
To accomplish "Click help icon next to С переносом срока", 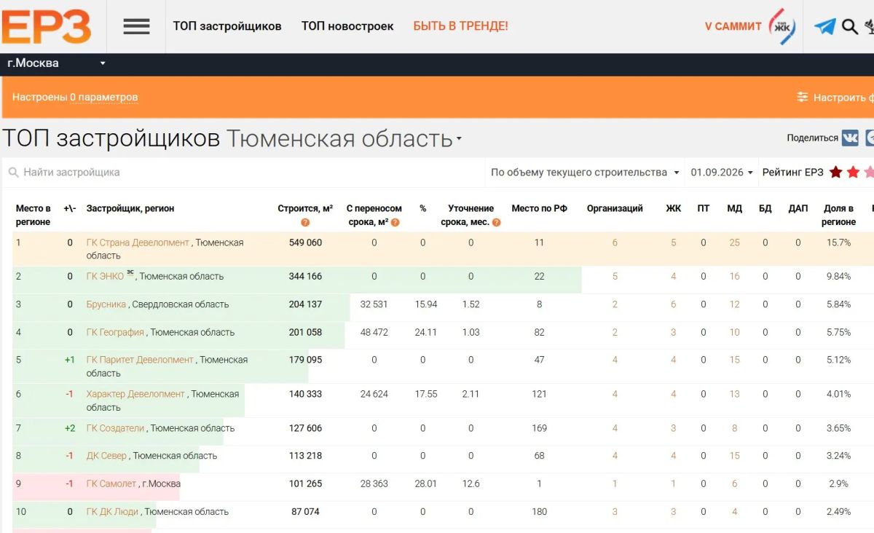I will click(395, 222).
